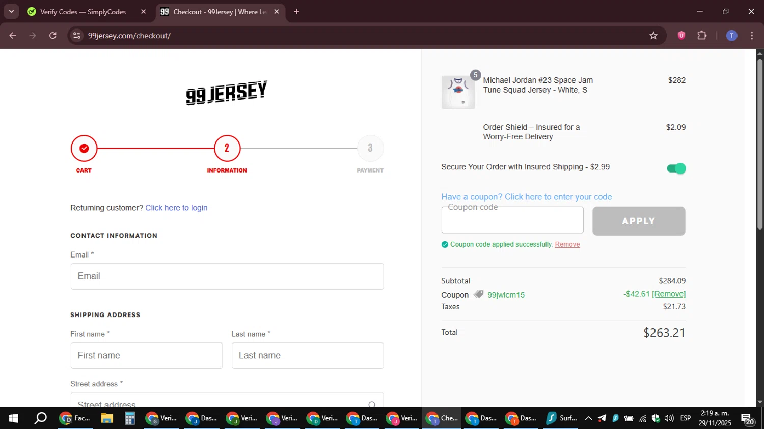
Task: Click the Taxes $21.73 value
Action: (x=674, y=307)
